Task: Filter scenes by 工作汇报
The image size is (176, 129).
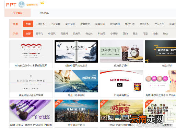Action: (x=41, y=24)
